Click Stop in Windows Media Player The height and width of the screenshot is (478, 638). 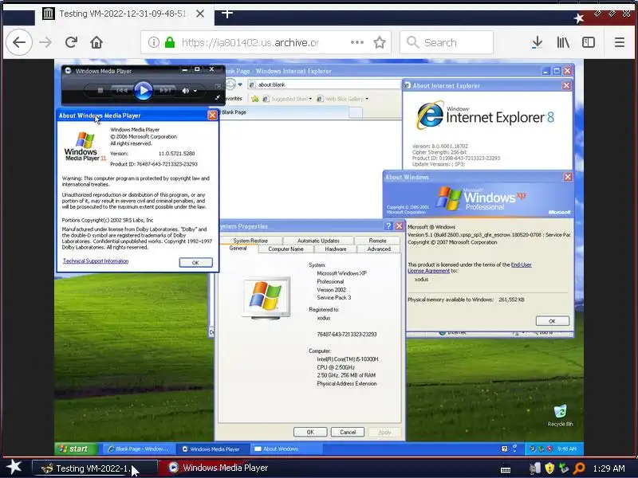coord(100,90)
